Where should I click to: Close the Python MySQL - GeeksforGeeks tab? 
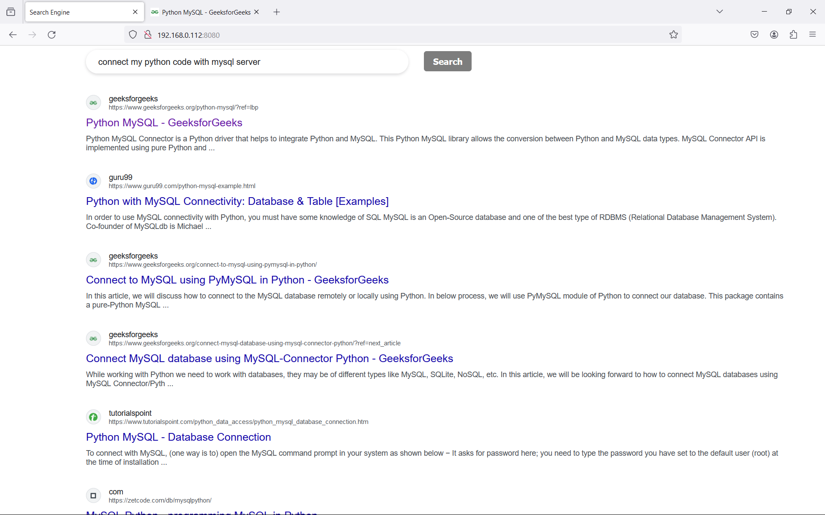[257, 12]
